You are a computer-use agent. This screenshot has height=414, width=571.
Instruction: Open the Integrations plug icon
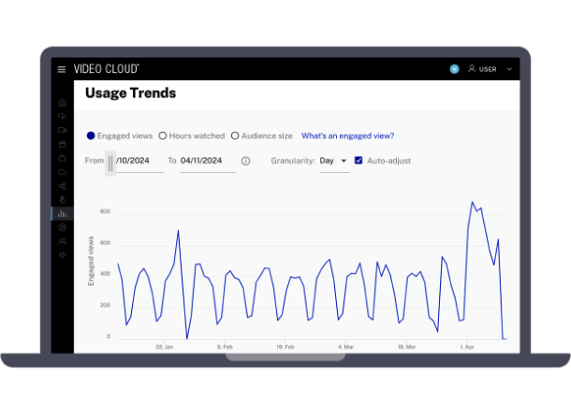point(63,255)
